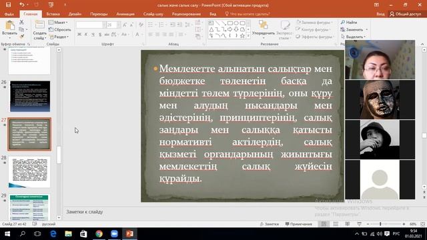Justify text in paragraph group

click(x=171, y=35)
